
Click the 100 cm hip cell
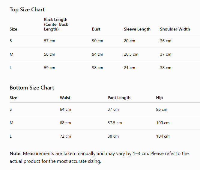pyautogui.click(x=163, y=123)
